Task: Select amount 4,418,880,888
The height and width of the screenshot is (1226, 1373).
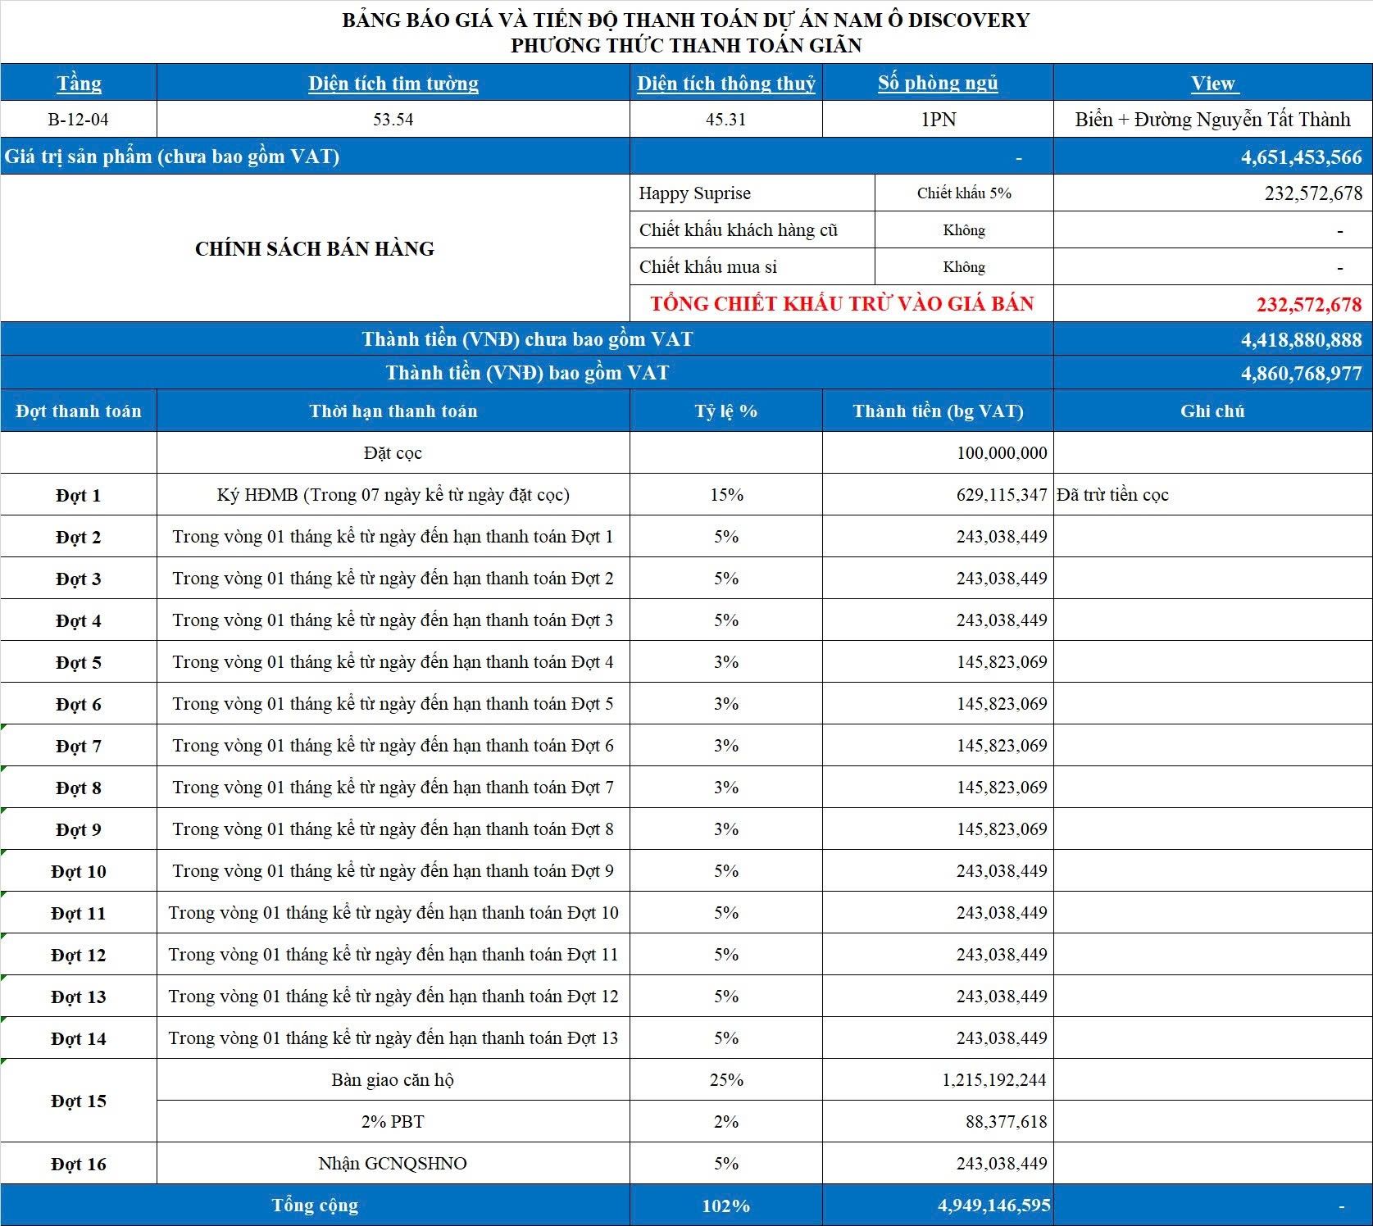Action: [x=1213, y=339]
